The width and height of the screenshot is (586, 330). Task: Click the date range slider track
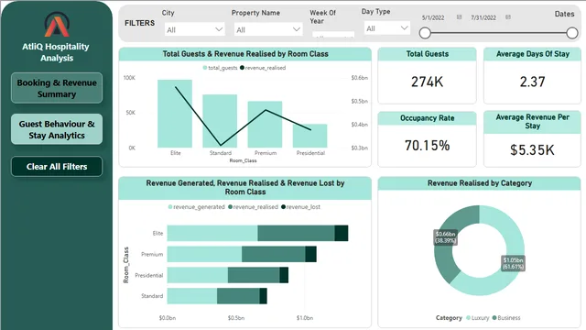(x=498, y=33)
